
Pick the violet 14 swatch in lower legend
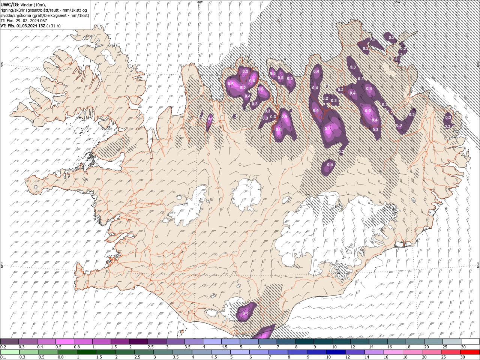coord(373,352)
